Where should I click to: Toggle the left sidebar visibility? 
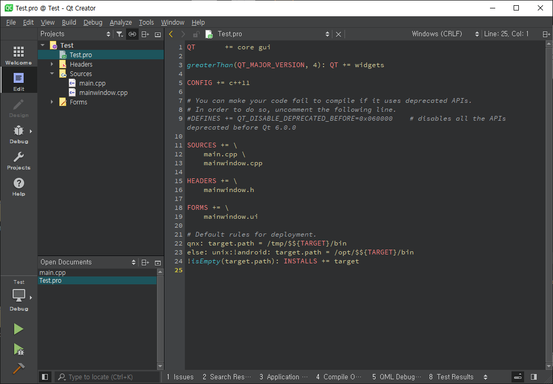click(x=45, y=377)
